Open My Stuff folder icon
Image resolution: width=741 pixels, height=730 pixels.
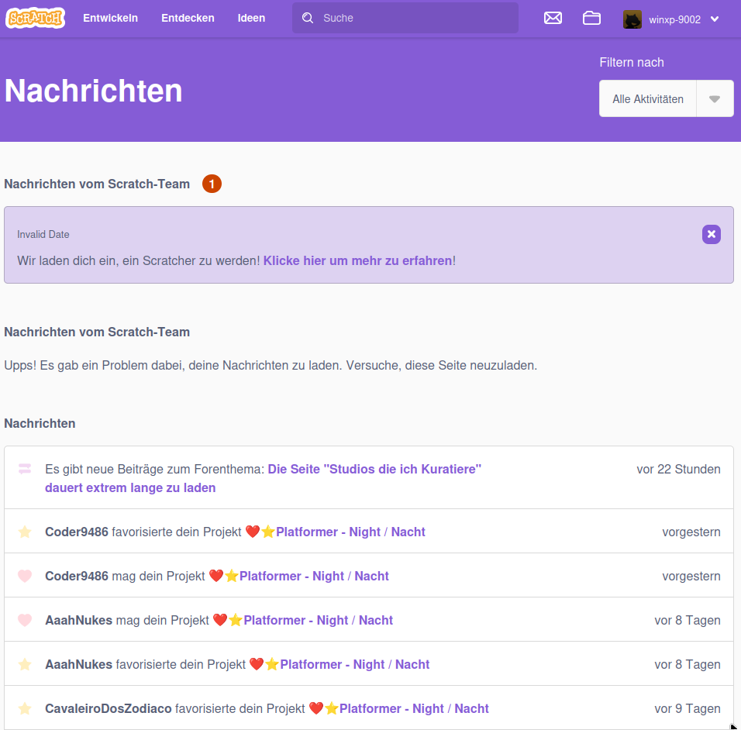(592, 18)
